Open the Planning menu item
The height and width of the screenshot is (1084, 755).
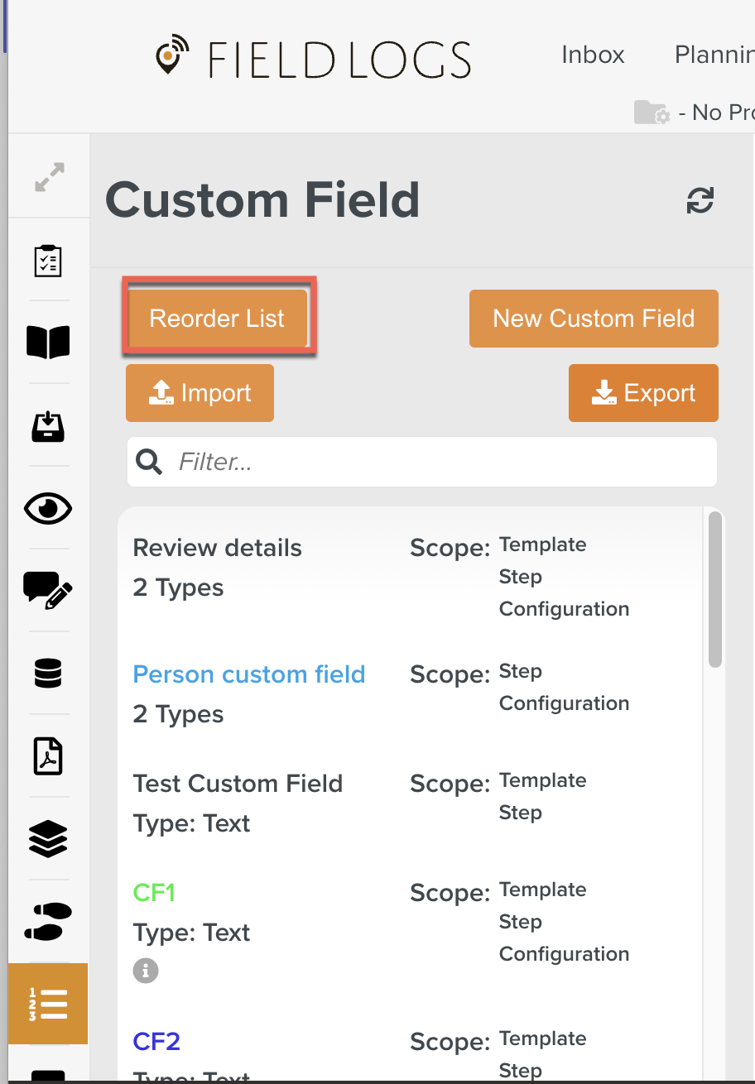pos(714,55)
